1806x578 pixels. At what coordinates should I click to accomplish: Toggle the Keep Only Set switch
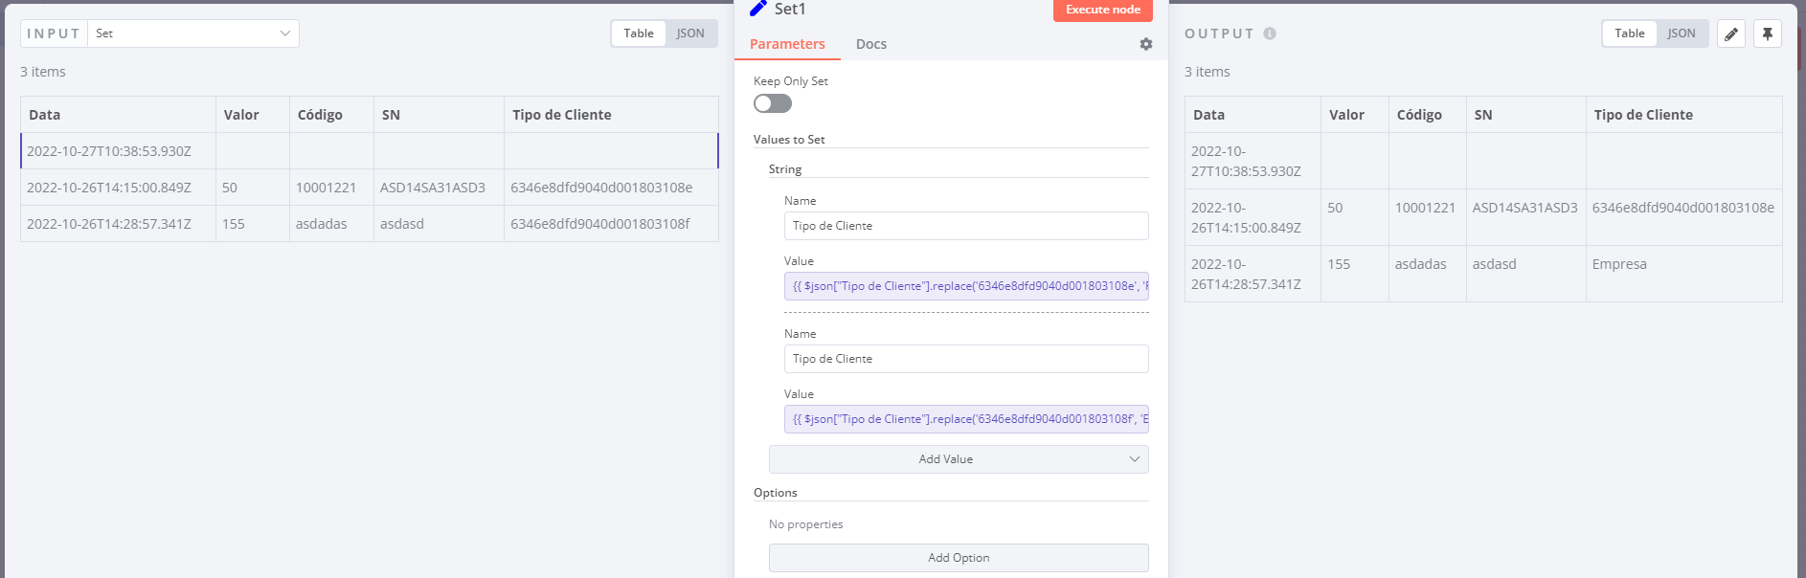[773, 103]
